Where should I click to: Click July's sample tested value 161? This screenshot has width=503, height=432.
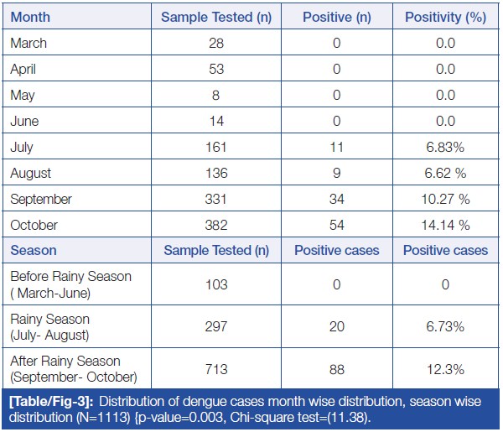(216, 147)
